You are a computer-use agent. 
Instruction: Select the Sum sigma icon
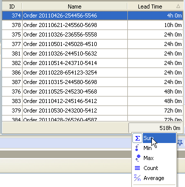[137, 138]
